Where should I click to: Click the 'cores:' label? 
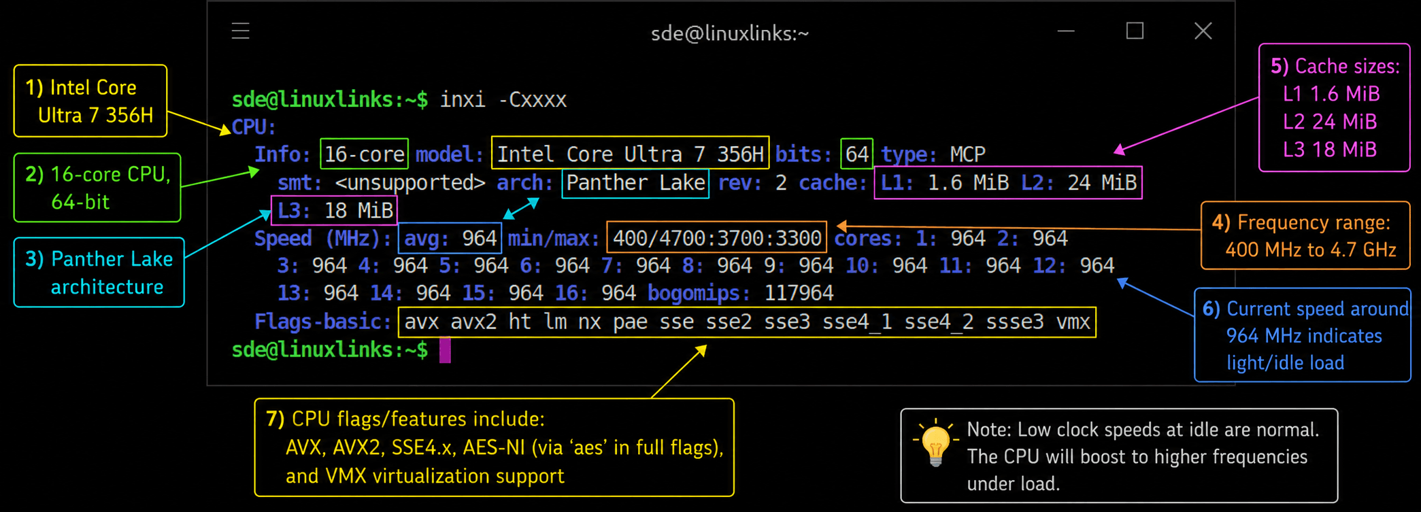[x=869, y=239]
